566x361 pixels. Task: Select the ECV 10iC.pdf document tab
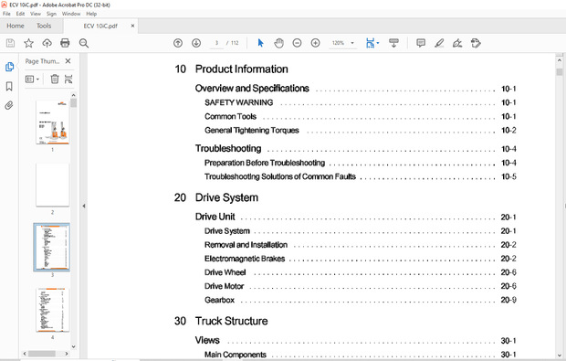click(100, 26)
